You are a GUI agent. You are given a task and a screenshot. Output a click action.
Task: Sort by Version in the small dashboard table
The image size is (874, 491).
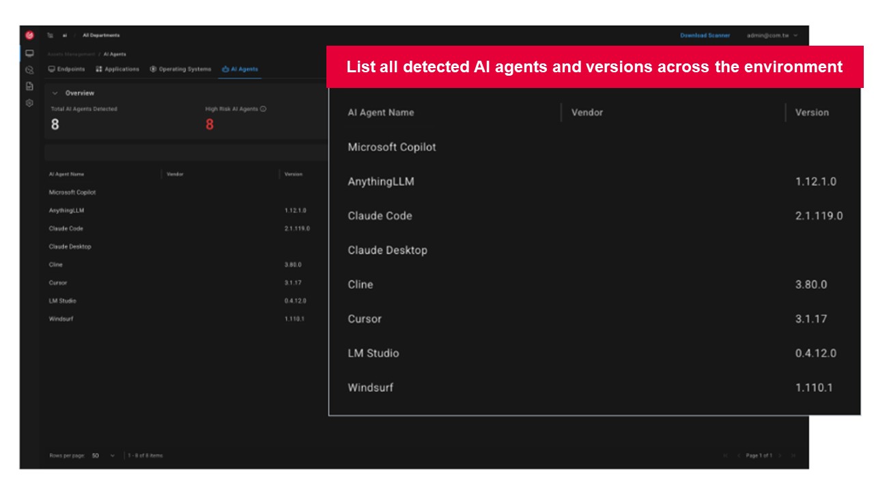point(294,175)
